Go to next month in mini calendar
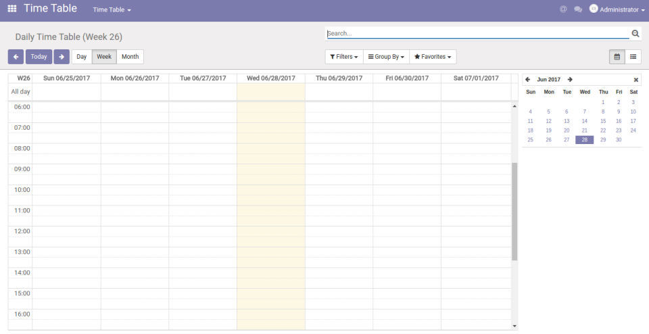The height and width of the screenshot is (334, 649). click(570, 80)
